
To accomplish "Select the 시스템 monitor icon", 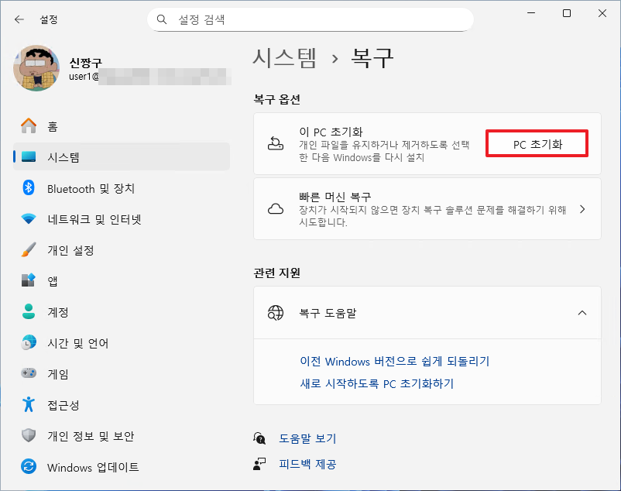I will click(29, 156).
